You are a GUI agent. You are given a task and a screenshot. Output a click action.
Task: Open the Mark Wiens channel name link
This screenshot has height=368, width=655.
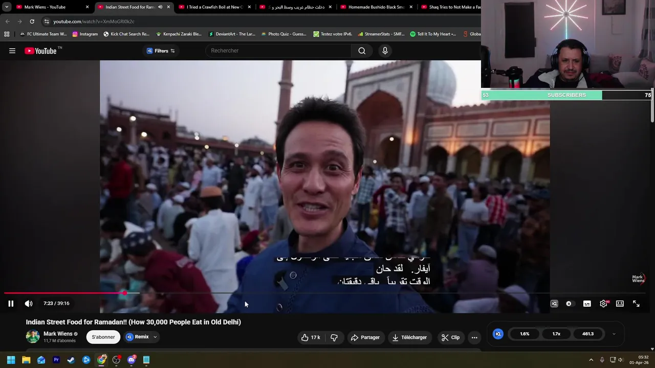click(58, 334)
